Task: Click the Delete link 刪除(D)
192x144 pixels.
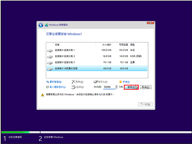Action: (79, 82)
